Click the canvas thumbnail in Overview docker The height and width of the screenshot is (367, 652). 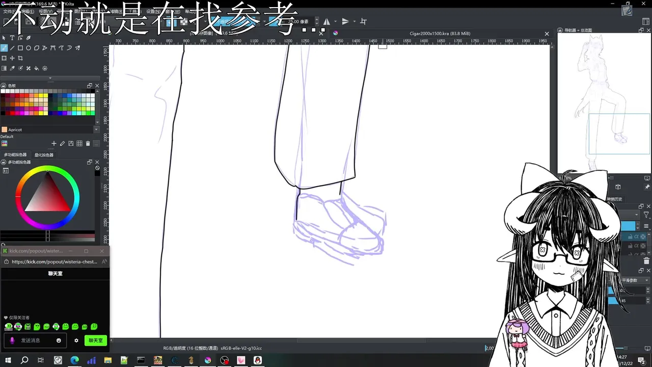[604, 103]
